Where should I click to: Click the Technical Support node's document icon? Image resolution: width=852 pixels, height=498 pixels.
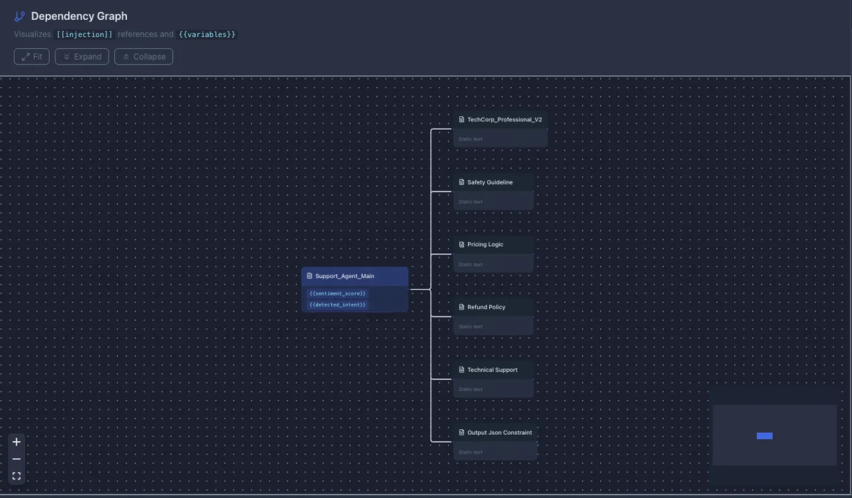coord(461,370)
